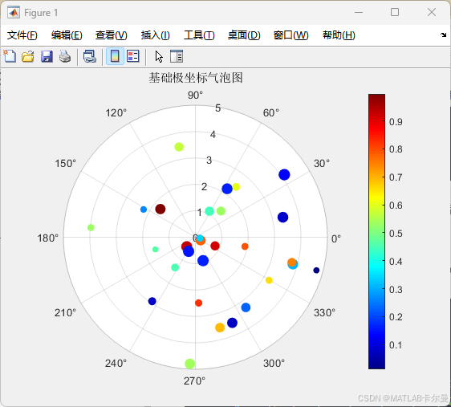
Task: Minimize the Figure 1 window
Action: pyautogui.click(x=359, y=12)
